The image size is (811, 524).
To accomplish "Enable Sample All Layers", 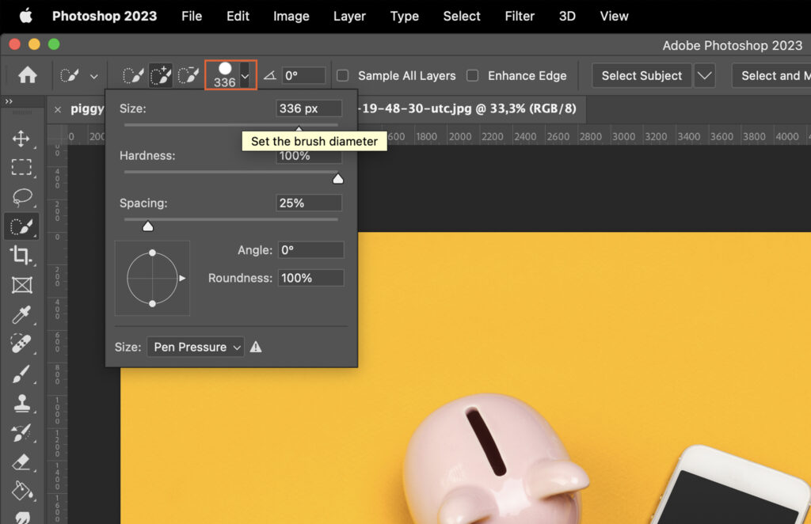I will (x=342, y=75).
